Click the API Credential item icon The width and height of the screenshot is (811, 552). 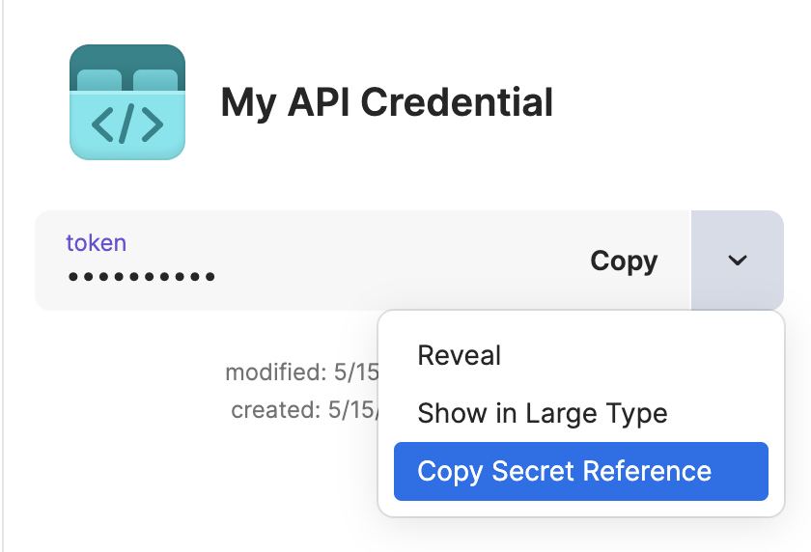pyautogui.click(x=127, y=102)
